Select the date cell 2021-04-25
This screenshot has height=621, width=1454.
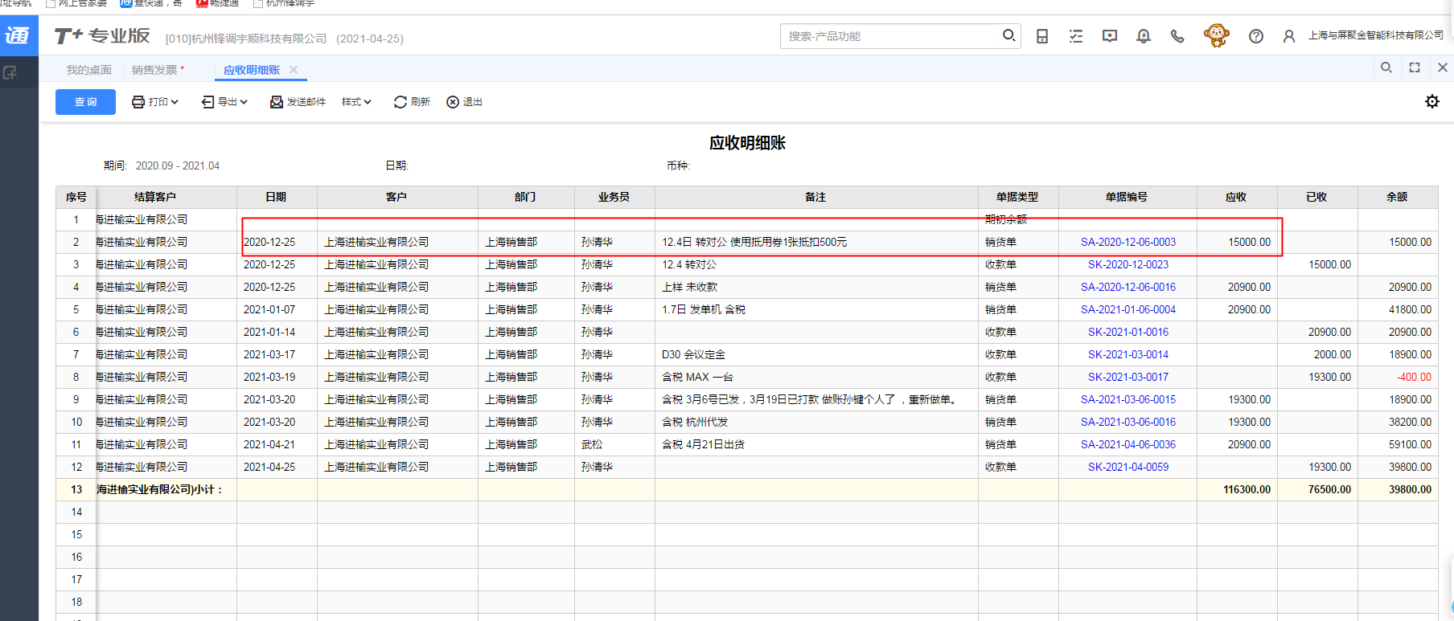pyautogui.click(x=277, y=467)
